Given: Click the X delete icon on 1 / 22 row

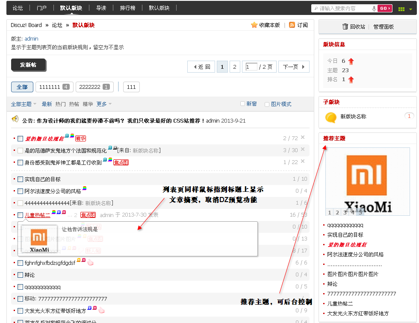Looking at the screenshot, I should [x=303, y=161].
